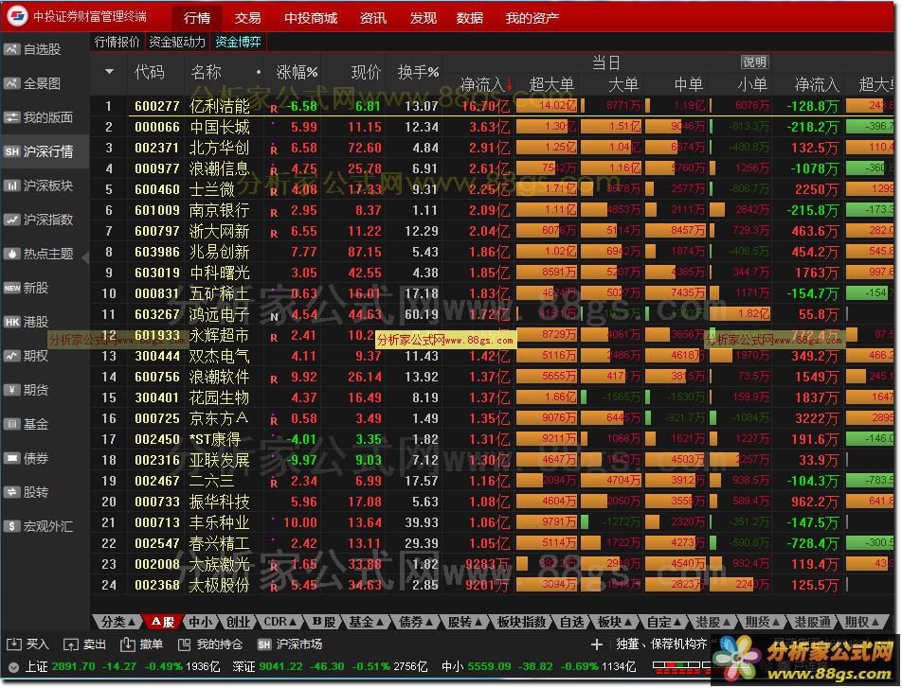Open 我的持仓 holdings
The width and height of the screenshot is (902, 688).
point(210,644)
